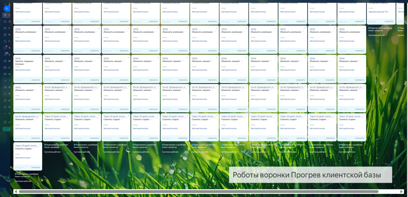
Task: Select the 'Удалить товарные позиции' robot title
Action: pyautogui.click(x=24, y=62)
